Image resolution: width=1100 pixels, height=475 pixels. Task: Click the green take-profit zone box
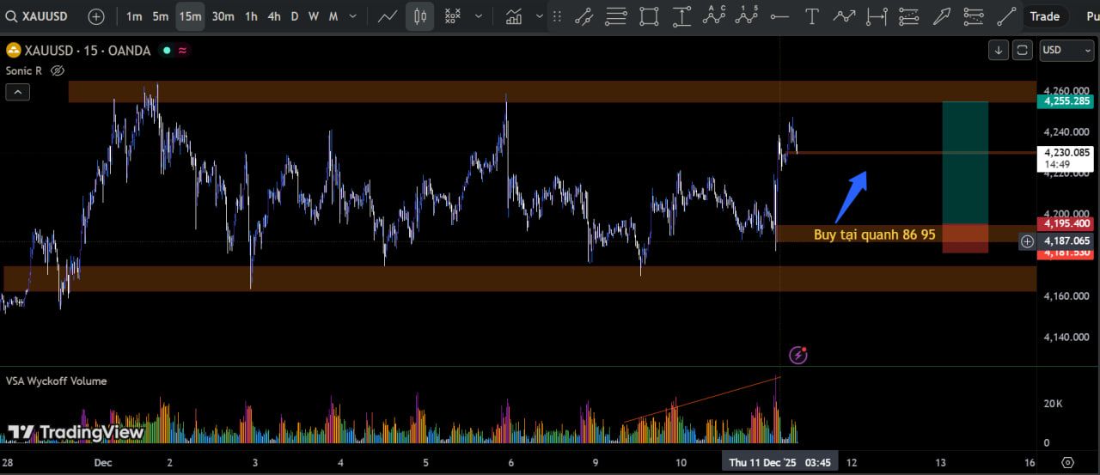[965, 161]
